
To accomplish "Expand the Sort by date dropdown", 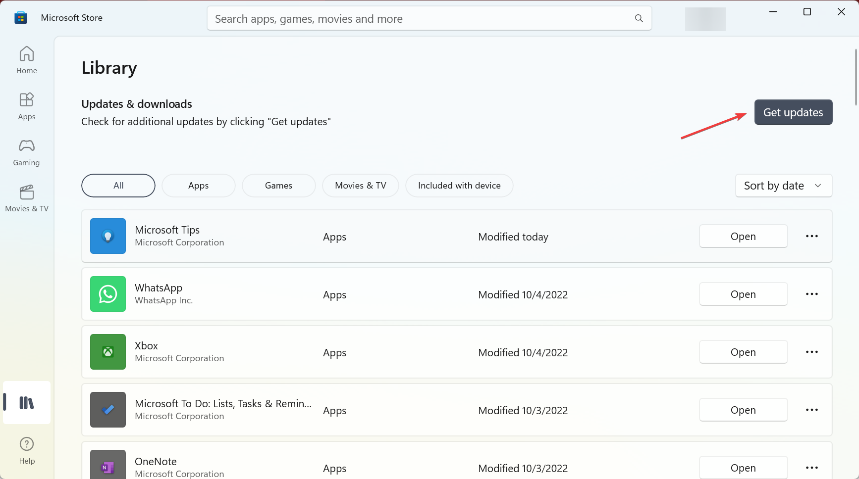I will [784, 186].
